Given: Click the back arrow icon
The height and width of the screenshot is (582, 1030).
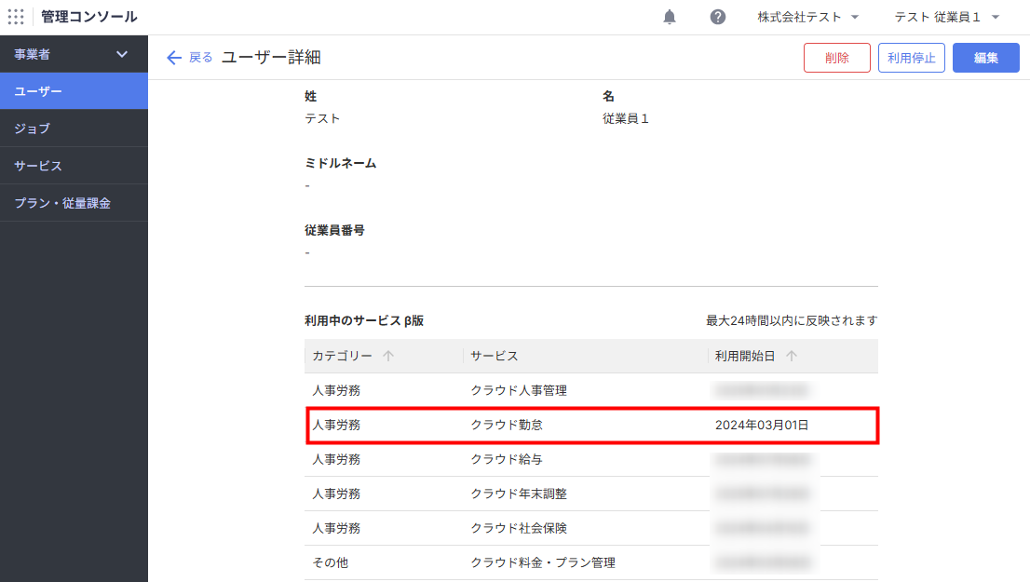Looking at the screenshot, I should 174,58.
